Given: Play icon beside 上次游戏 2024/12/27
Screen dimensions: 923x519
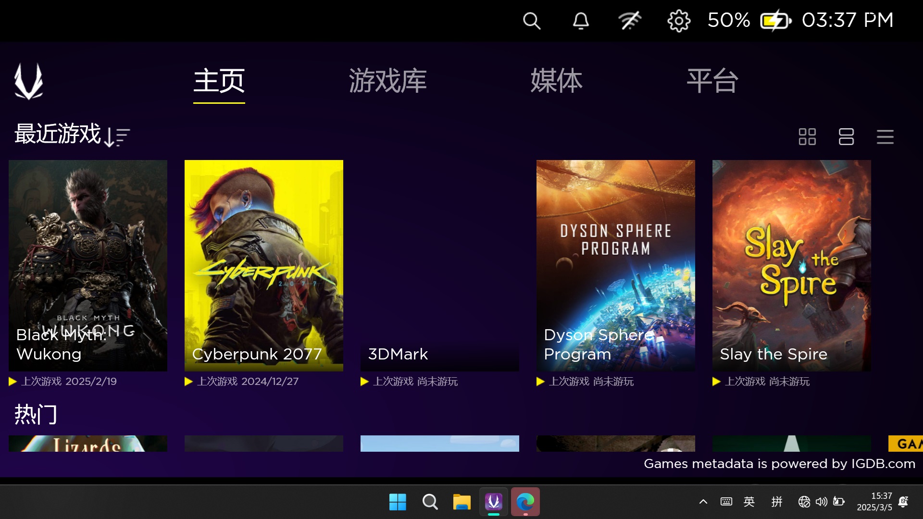Looking at the screenshot, I should click(x=189, y=382).
